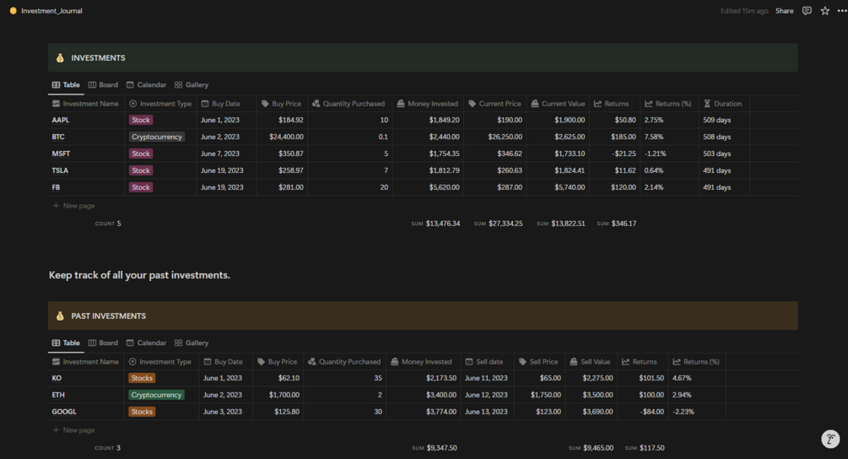Select the 509 days duration cell

724,120
